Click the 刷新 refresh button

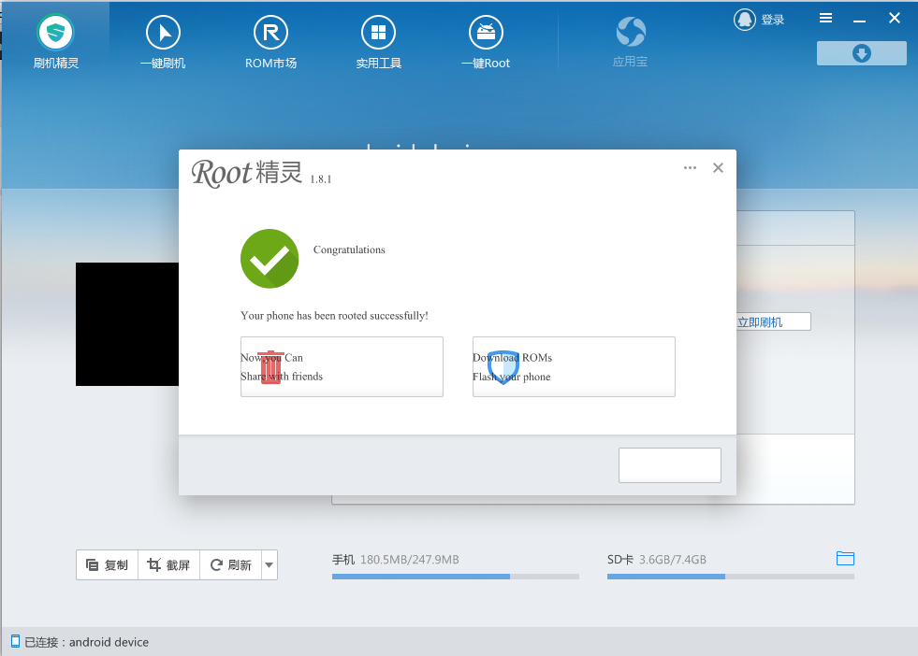pos(230,565)
